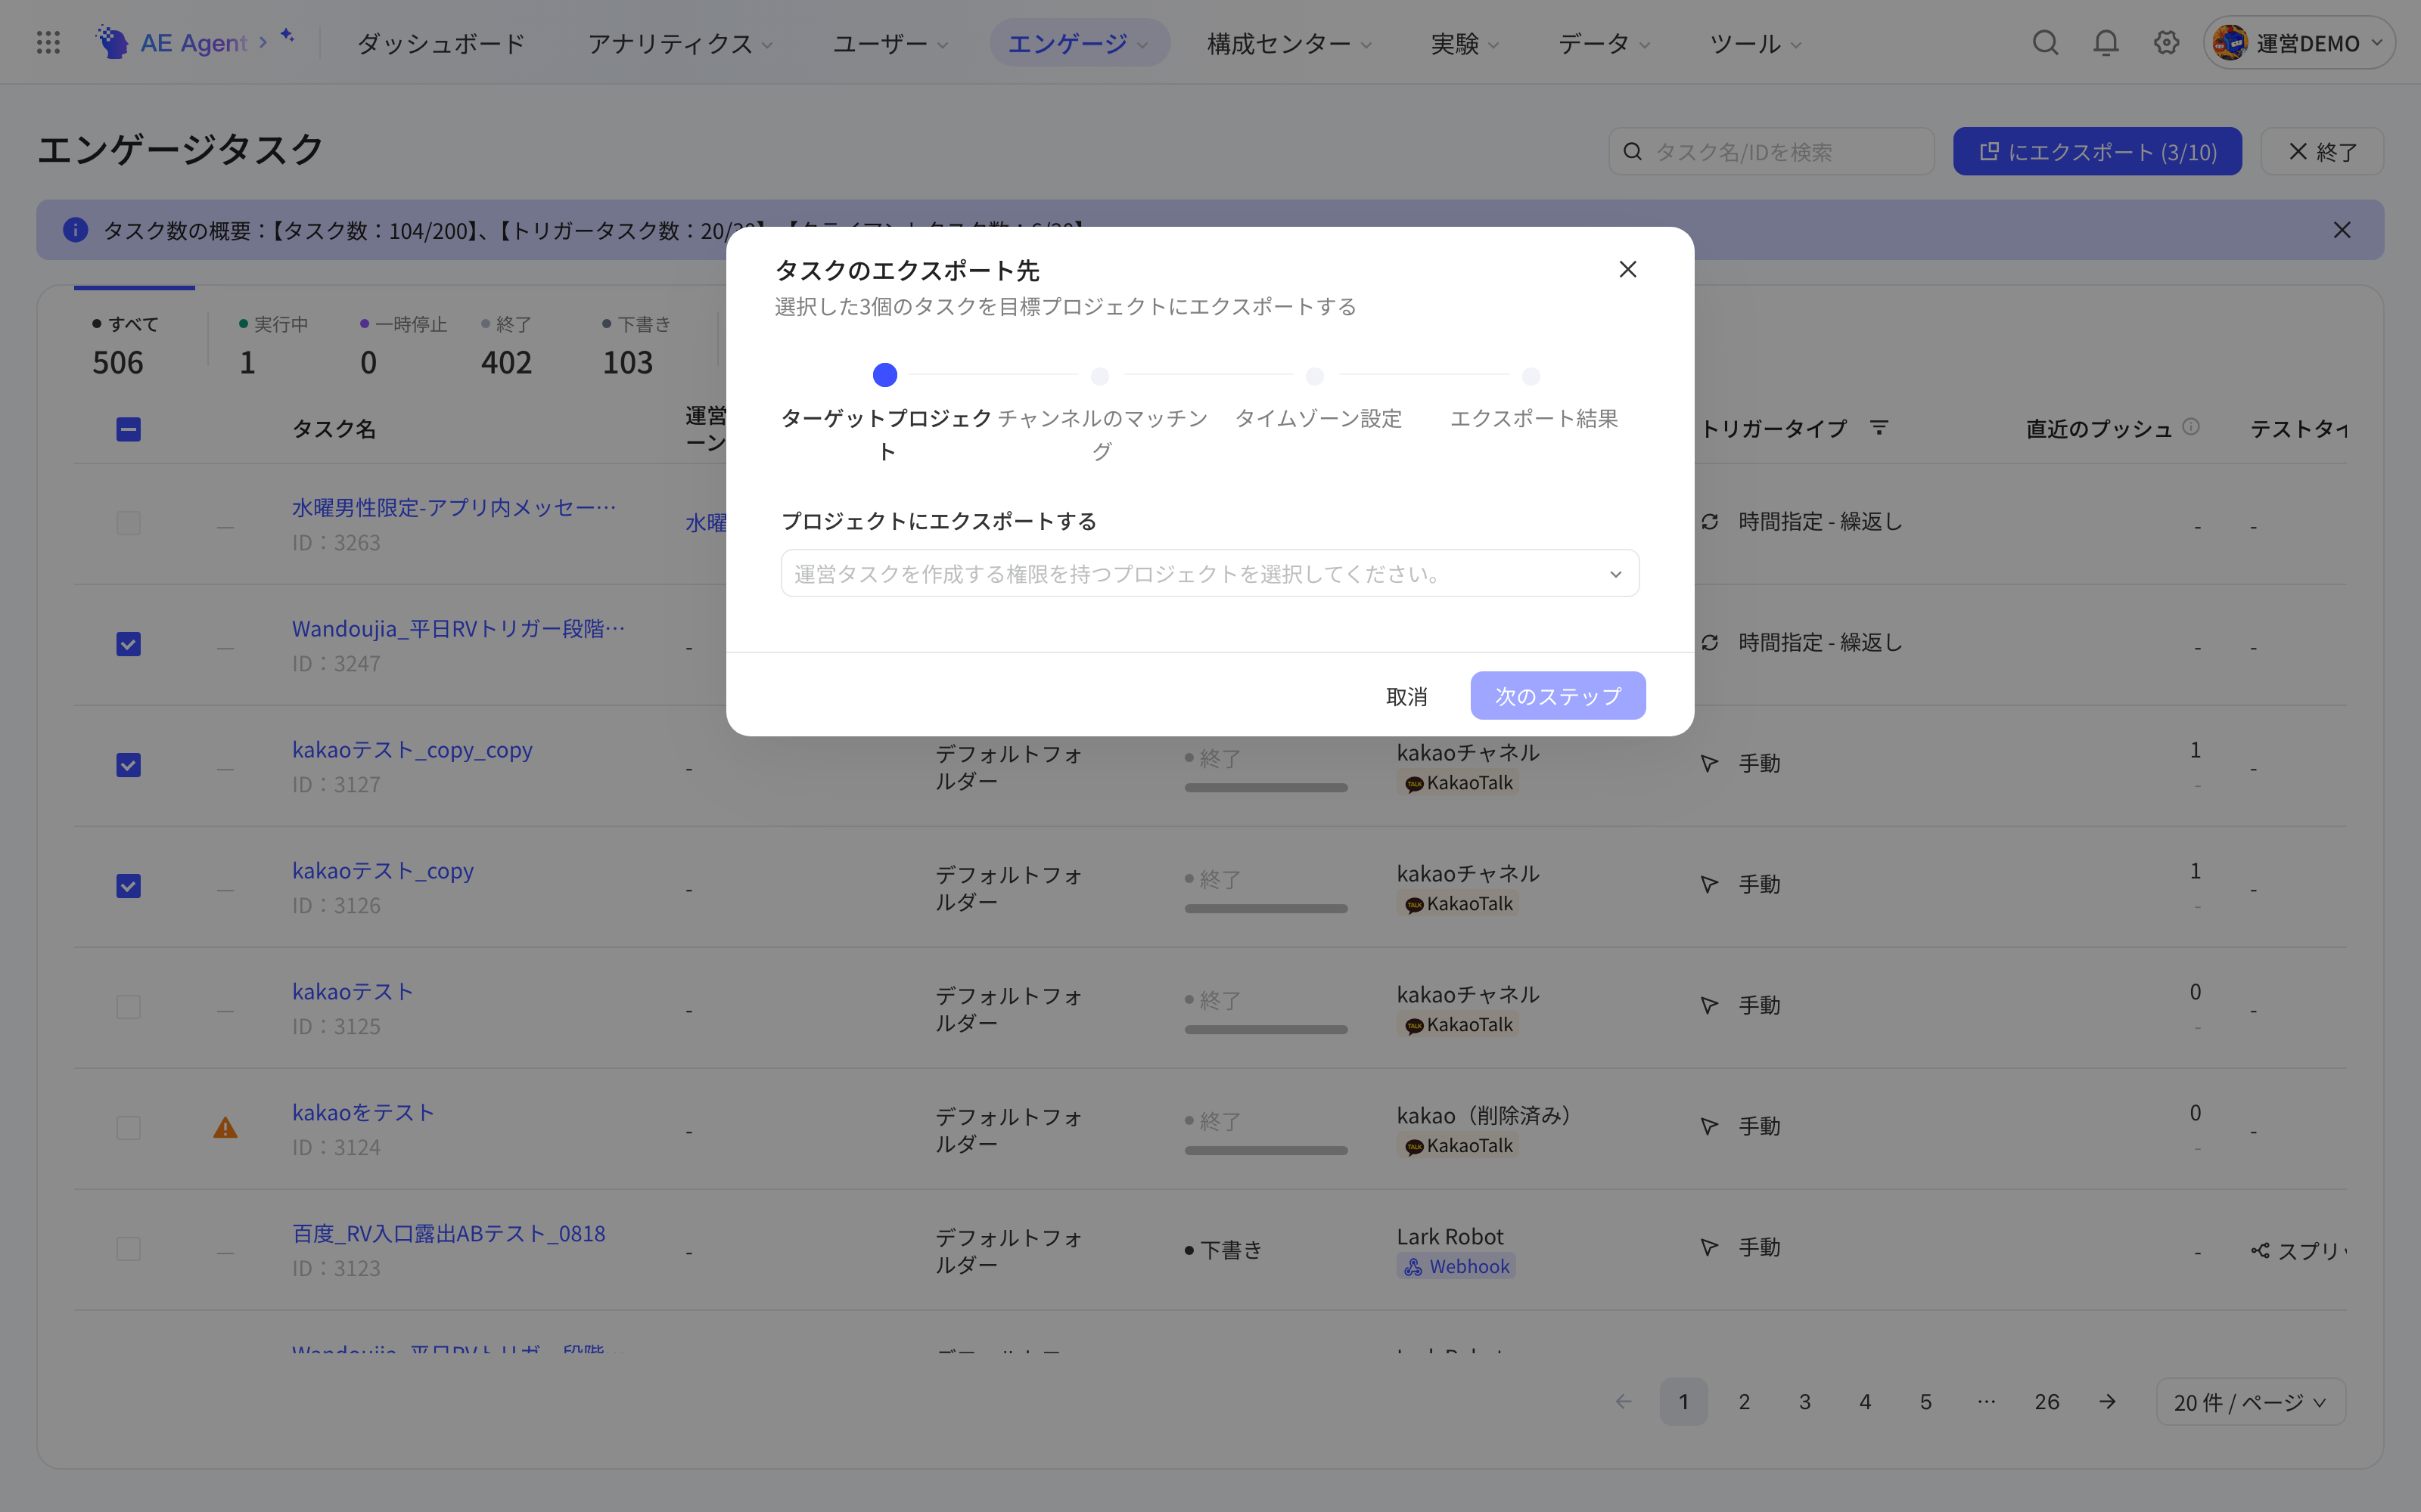Click the 次のステップ button
Screen dimensions: 2421x1512
point(1558,695)
